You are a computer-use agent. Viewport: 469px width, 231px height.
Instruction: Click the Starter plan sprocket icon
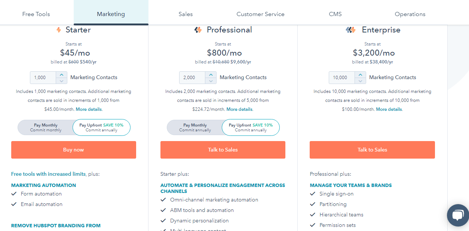click(x=59, y=30)
